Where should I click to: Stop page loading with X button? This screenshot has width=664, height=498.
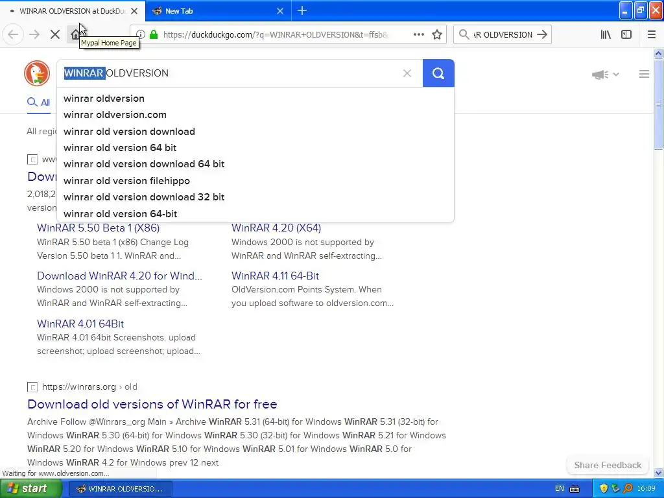point(55,34)
